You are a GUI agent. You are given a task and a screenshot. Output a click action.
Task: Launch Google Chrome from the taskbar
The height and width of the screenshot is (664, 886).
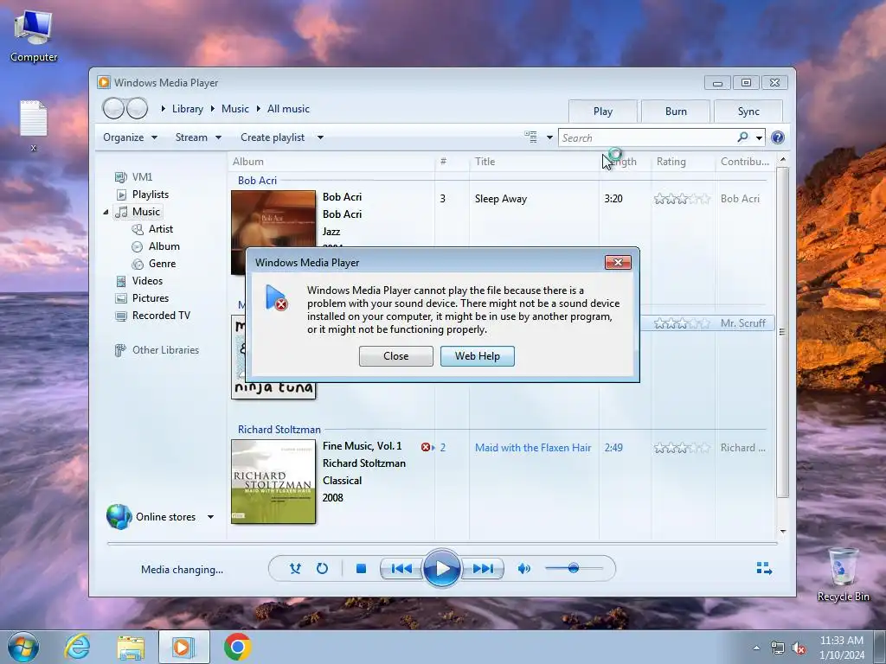237,647
